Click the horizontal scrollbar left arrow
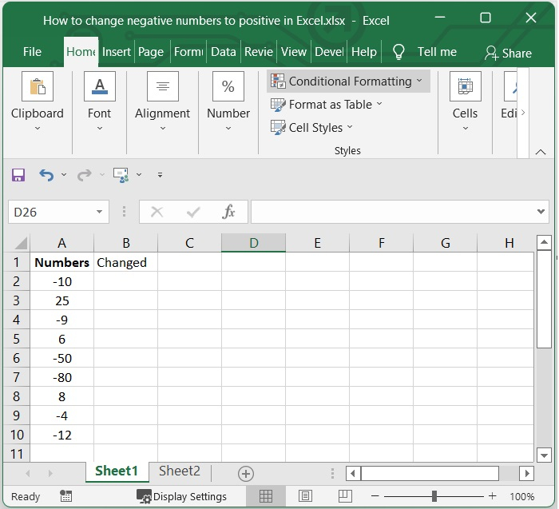The width and height of the screenshot is (559, 509). click(x=353, y=474)
